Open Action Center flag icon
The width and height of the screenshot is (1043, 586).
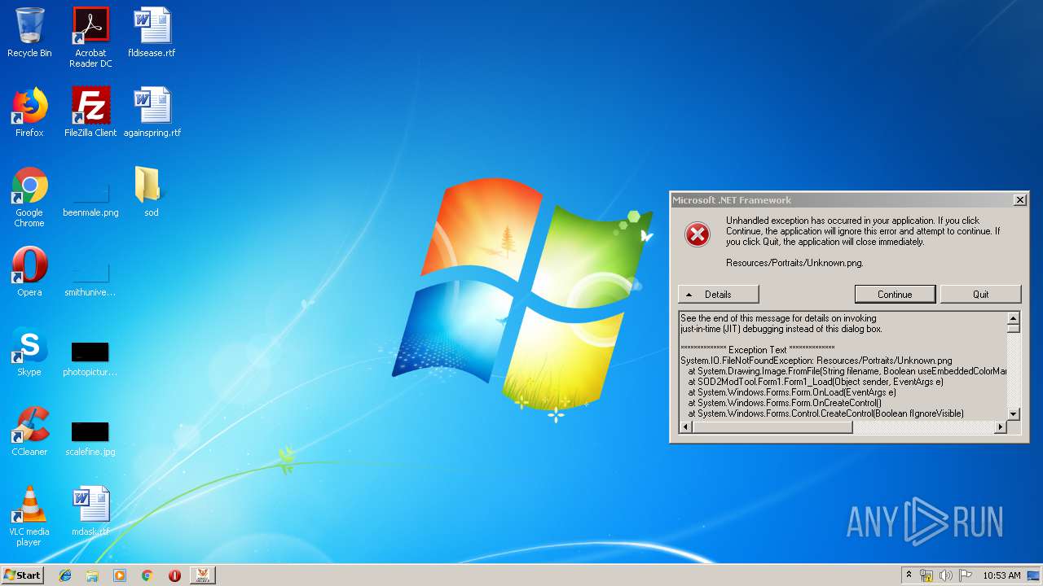966,575
